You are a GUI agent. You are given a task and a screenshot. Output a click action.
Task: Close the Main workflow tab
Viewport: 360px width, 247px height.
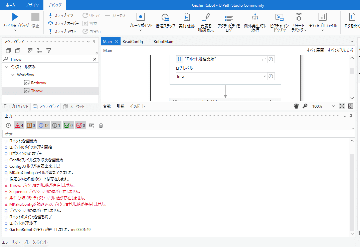[x=117, y=41]
